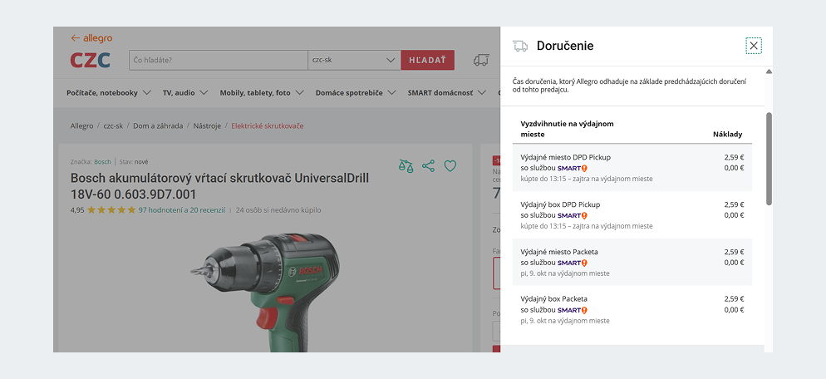The height and width of the screenshot is (379, 826).
Task: Click the HĽADAŤ search button
Action: point(428,60)
